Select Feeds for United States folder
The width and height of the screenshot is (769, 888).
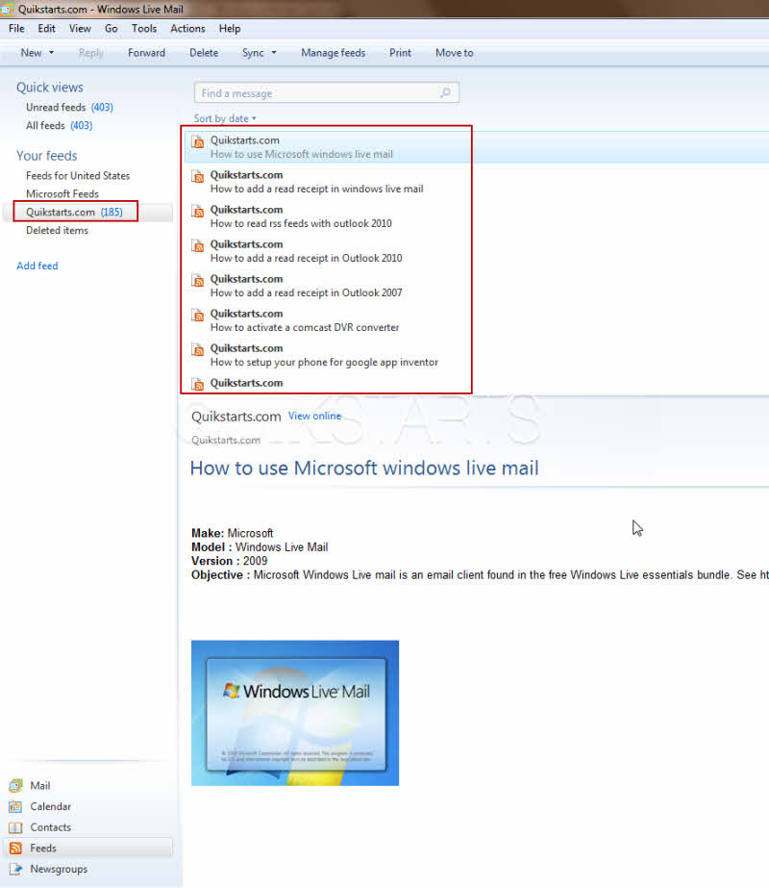point(78,175)
